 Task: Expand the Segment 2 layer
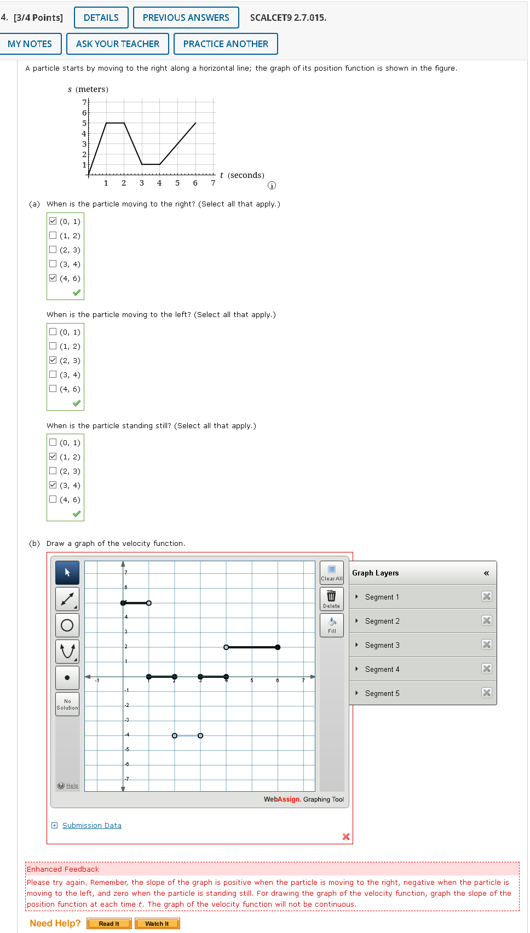coord(357,621)
